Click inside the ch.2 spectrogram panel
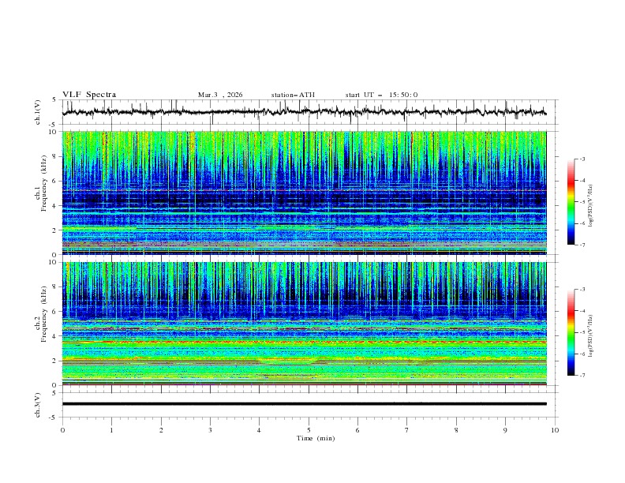 (305, 324)
